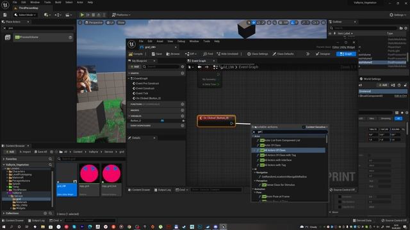
Task: Add a new graph with the Graphs plus icon
Action: [183, 73]
